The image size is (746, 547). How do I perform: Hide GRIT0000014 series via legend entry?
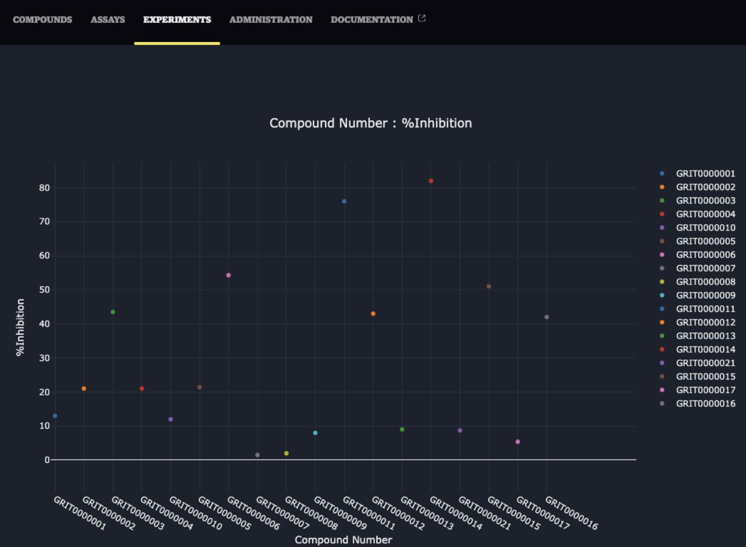tap(705, 350)
